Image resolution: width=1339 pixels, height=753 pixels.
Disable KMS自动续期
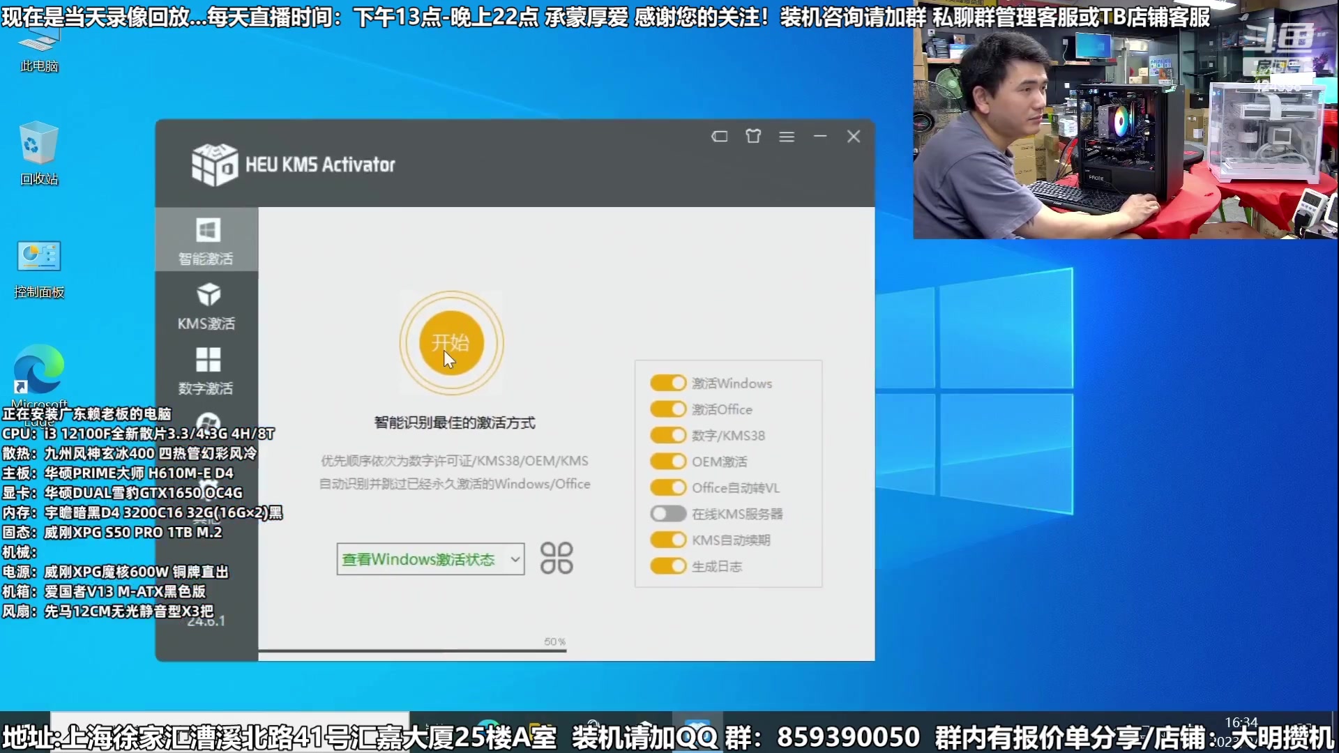668,540
